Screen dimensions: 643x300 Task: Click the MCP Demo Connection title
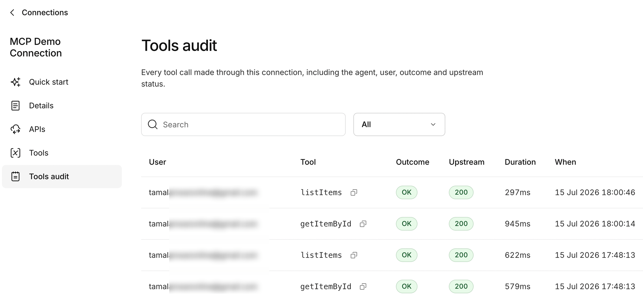(36, 47)
